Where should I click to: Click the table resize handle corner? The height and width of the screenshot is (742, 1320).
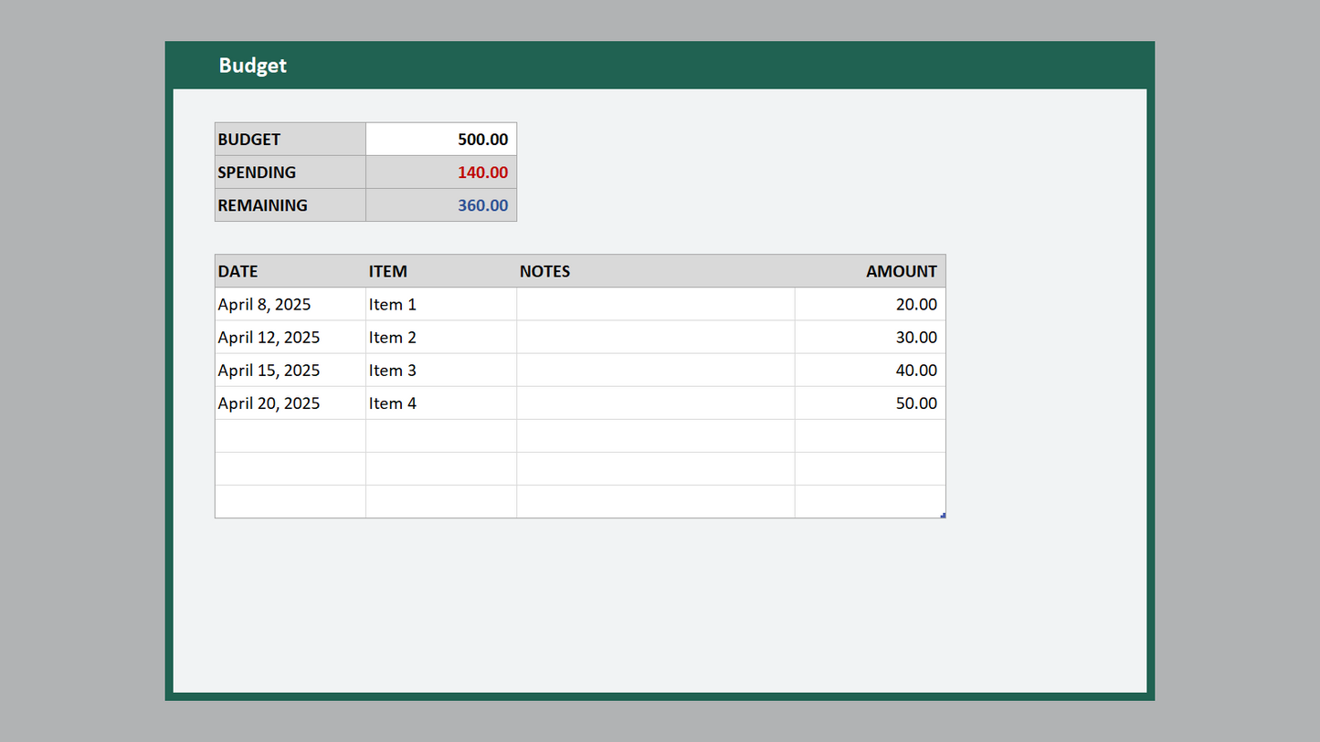pyautogui.click(x=943, y=516)
